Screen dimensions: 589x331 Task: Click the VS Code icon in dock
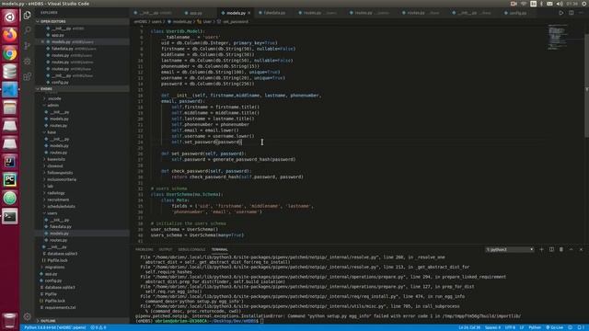coord(10,90)
